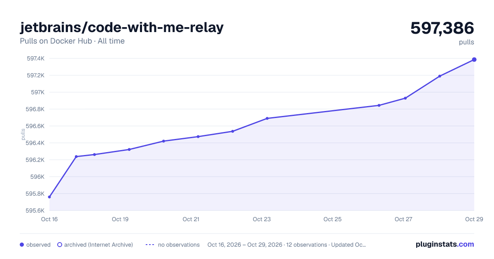Image resolution: width=494 pixels, height=259 pixels.
Task: Click the rotated 'pulls' y-axis title
Action: (x=23, y=134)
